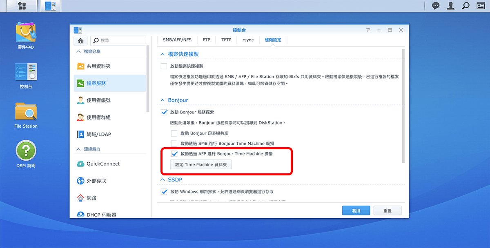Collapse the SSDP section
The image size is (490, 248).
[x=163, y=179]
